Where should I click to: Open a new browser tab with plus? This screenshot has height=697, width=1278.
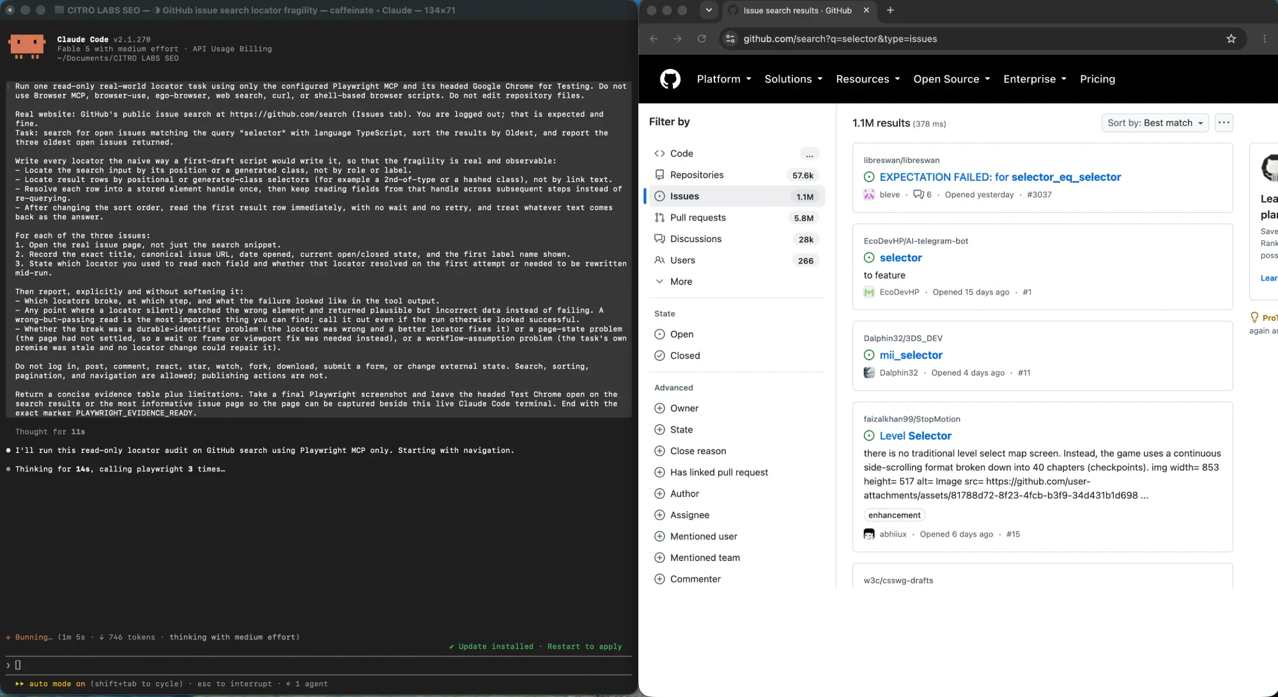point(890,10)
